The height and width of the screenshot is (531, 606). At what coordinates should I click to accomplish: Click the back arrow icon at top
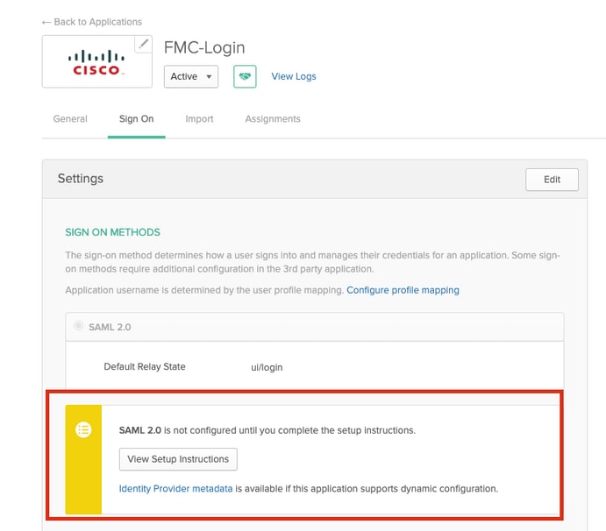[x=46, y=23]
